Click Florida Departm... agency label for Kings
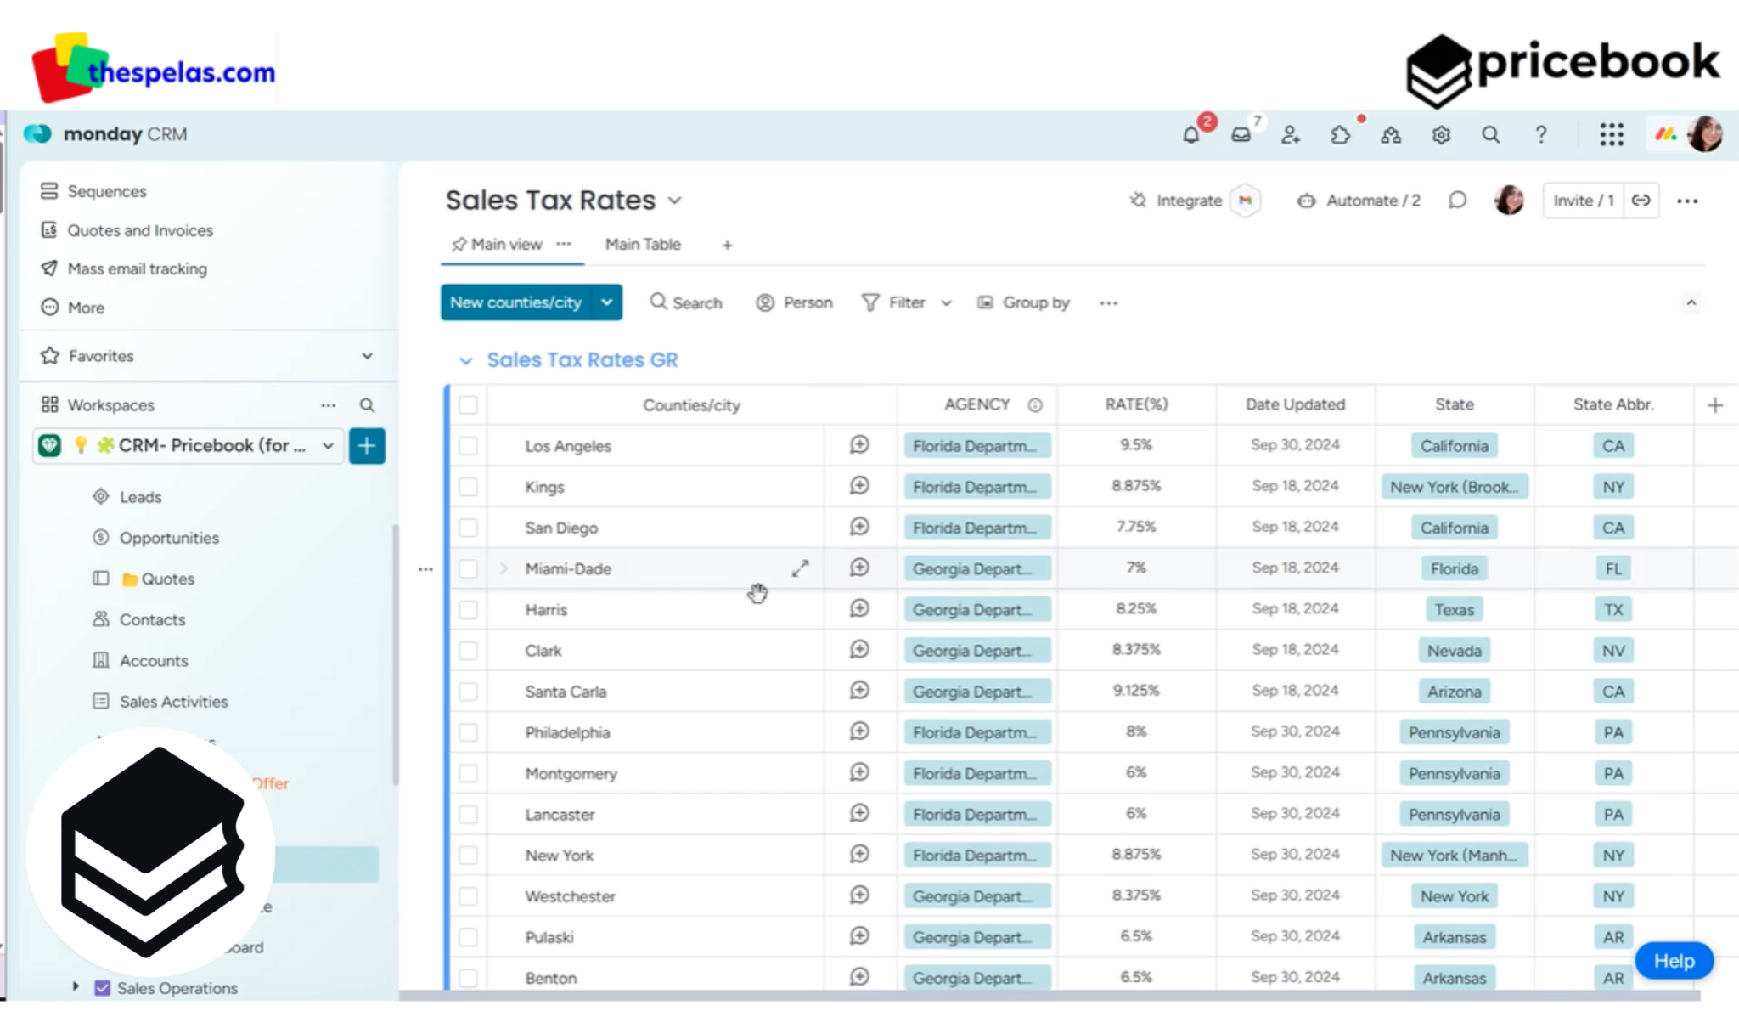This screenshot has height=1028, width=1739. (x=976, y=487)
